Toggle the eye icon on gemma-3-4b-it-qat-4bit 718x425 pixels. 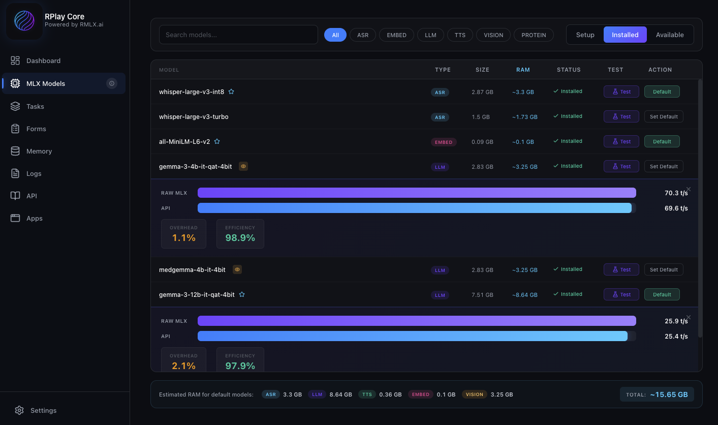coord(243,166)
